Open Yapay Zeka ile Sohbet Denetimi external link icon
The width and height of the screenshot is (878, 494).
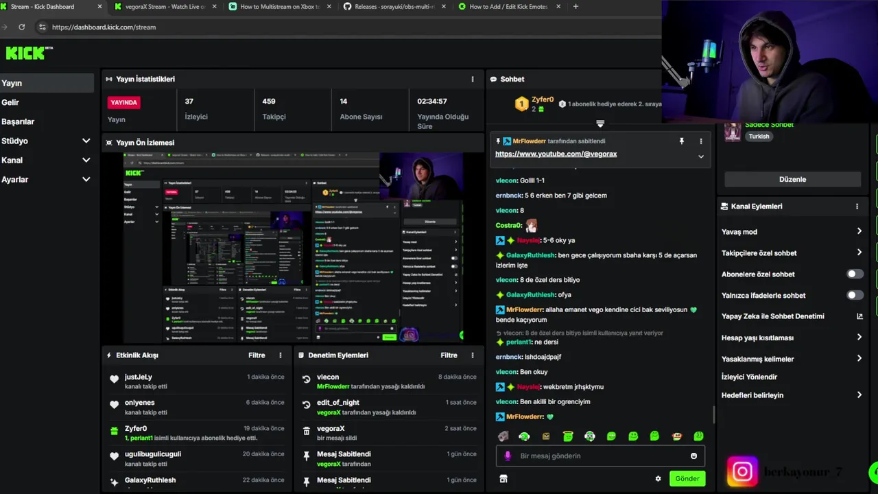coord(859,316)
